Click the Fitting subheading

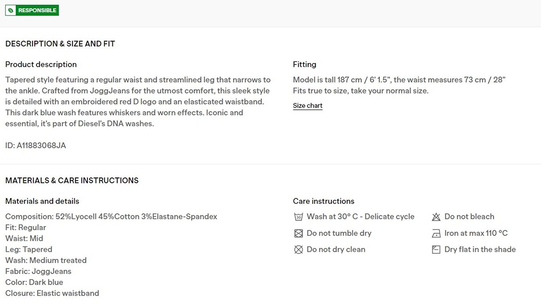point(304,64)
